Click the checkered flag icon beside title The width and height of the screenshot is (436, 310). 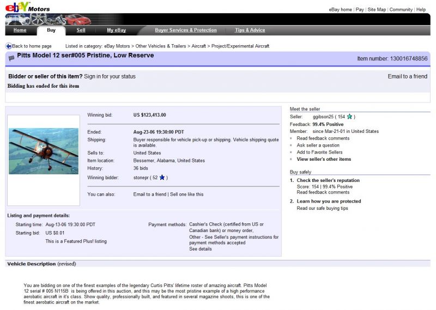tap(11, 56)
